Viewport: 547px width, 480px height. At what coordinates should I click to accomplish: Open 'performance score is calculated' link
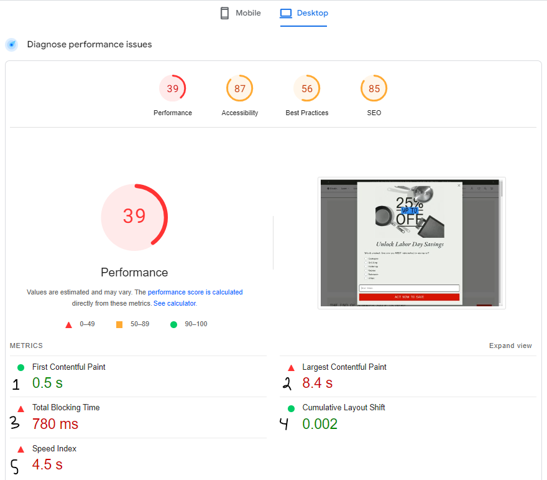[x=195, y=292]
